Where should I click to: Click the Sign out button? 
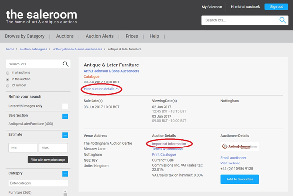[x=276, y=7]
